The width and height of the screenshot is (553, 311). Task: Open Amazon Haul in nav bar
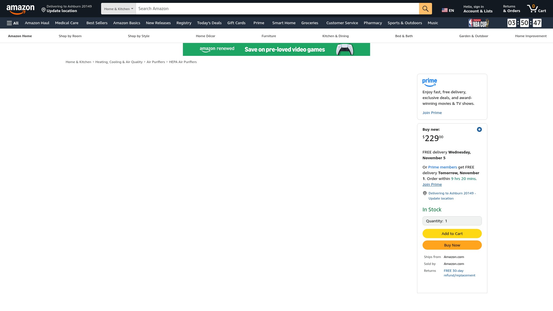(37, 23)
